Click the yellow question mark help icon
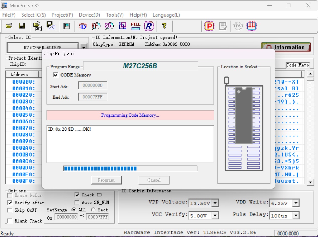Viewport: 318px width, 237px height. tap(164, 26)
